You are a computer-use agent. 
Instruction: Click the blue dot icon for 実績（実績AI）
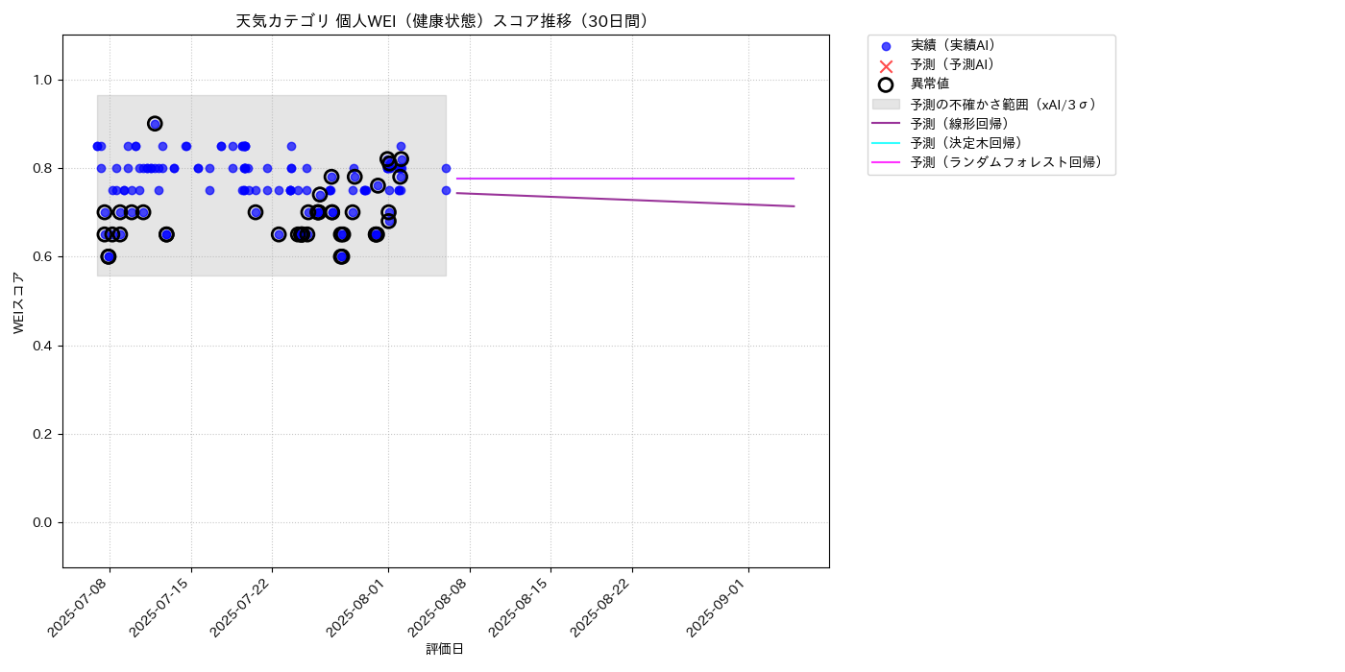coord(886,46)
